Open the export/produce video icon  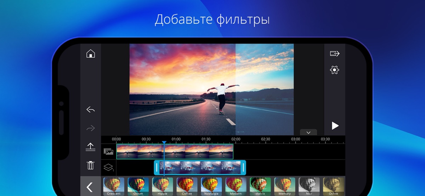pyautogui.click(x=335, y=54)
